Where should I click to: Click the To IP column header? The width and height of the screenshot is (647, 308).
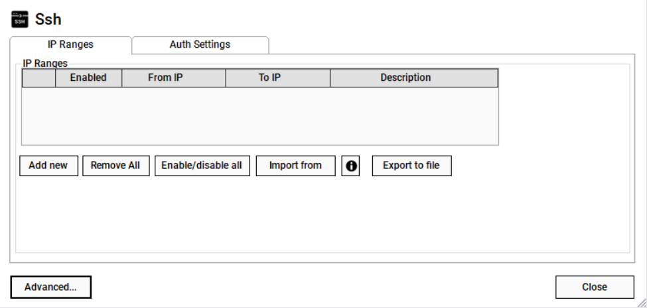click(x=269, y=78)
